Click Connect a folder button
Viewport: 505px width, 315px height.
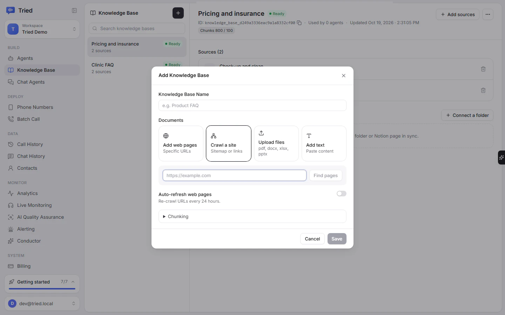pos(467,115)
